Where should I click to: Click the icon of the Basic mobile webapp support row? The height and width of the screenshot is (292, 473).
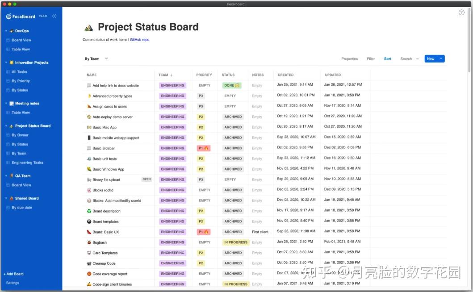[89, 138]
